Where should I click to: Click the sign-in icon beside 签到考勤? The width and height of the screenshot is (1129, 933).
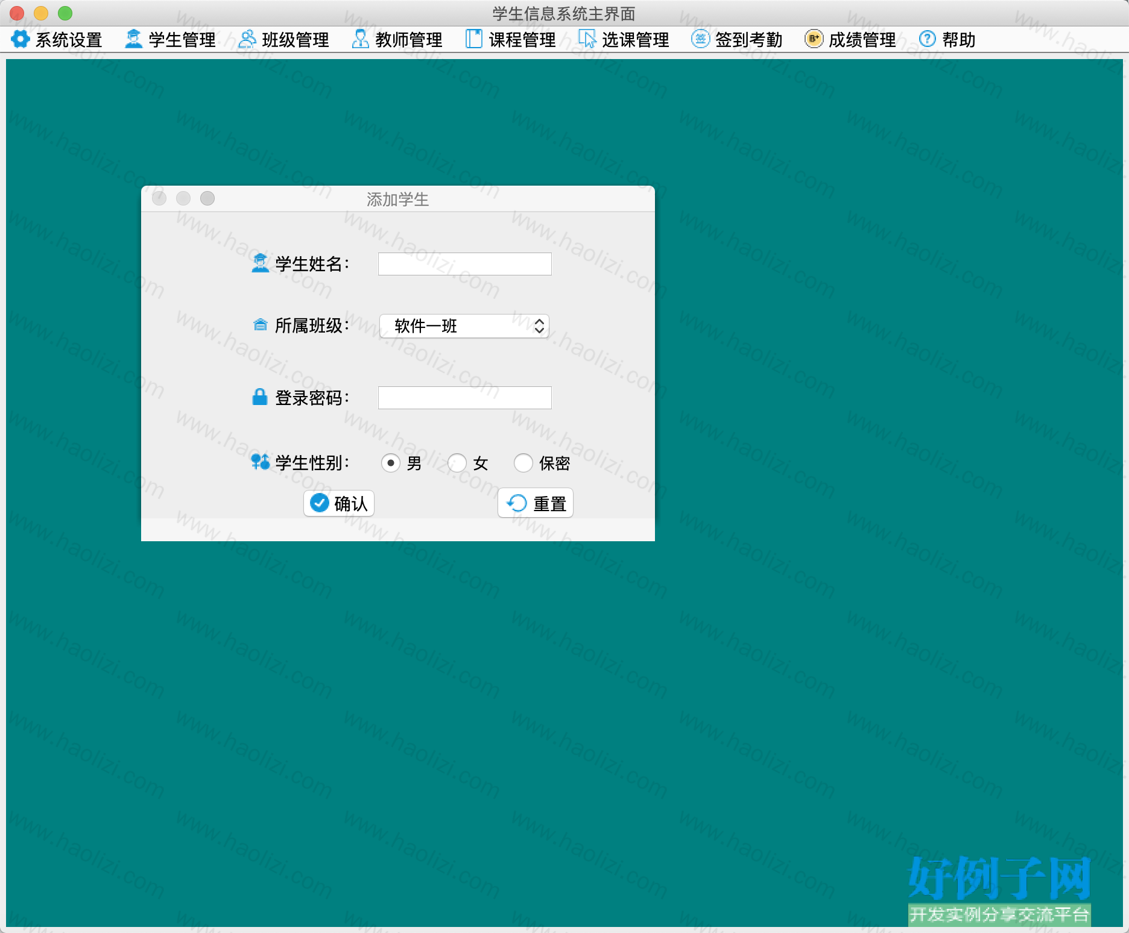pyautogui.click(x=700, y=39)
